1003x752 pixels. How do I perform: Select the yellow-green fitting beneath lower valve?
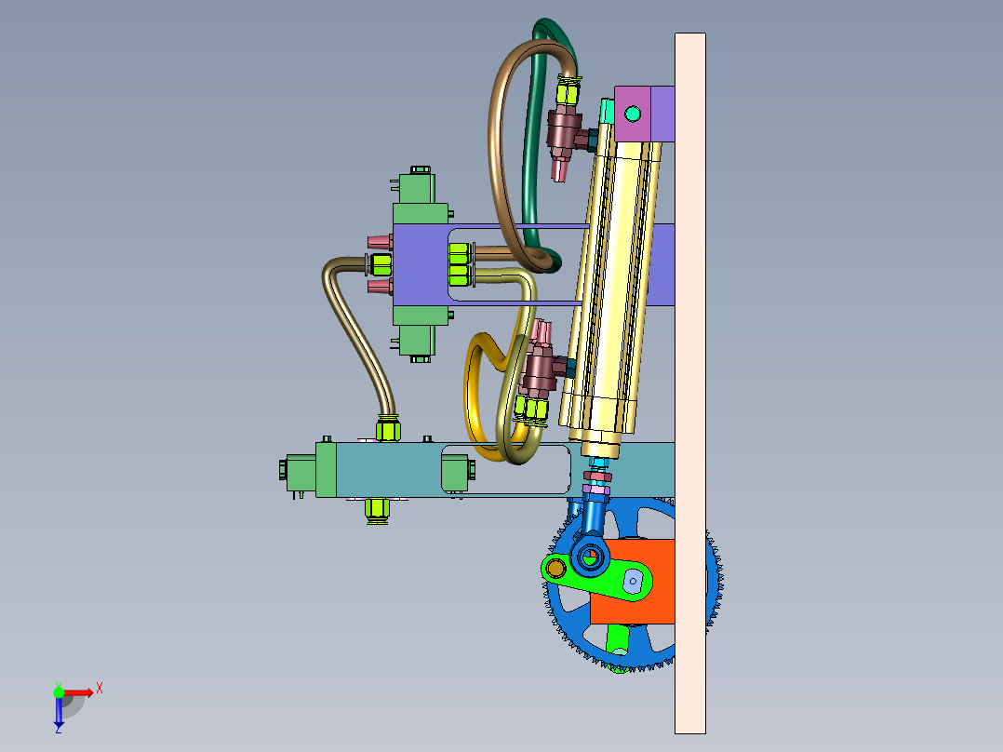[378, 510]
